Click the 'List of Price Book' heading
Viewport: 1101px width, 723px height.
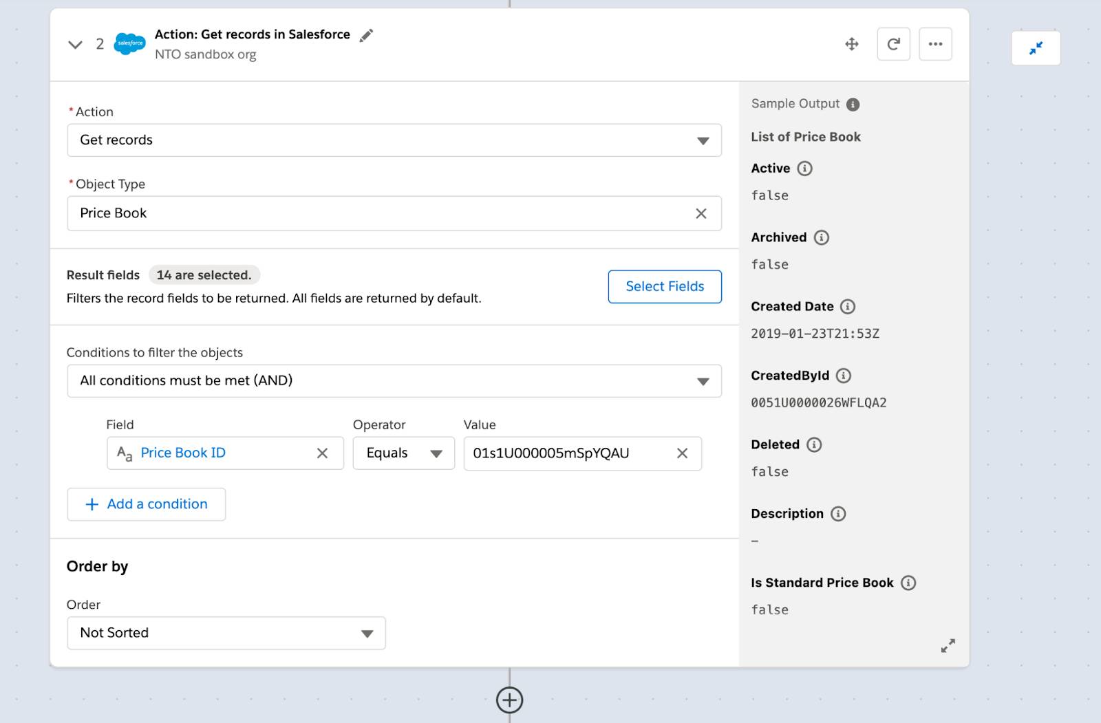click(806, 137)
